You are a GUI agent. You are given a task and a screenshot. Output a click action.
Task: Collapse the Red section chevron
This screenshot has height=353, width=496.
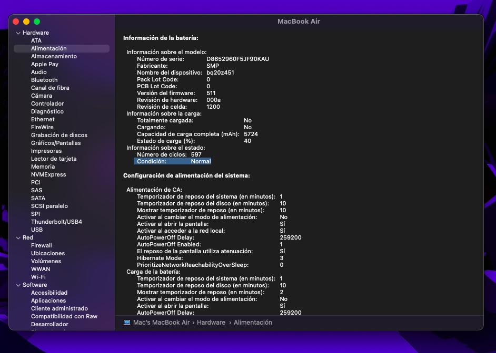pyautogui.click(x=18, y=237)
